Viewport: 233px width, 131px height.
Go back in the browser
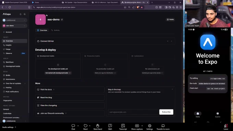point(2,7)
